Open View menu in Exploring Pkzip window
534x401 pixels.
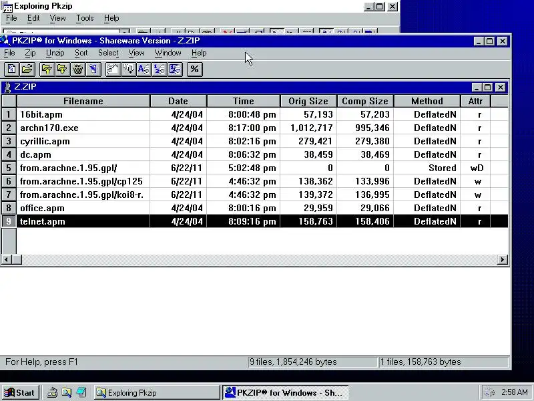click(x=57, y=18)
